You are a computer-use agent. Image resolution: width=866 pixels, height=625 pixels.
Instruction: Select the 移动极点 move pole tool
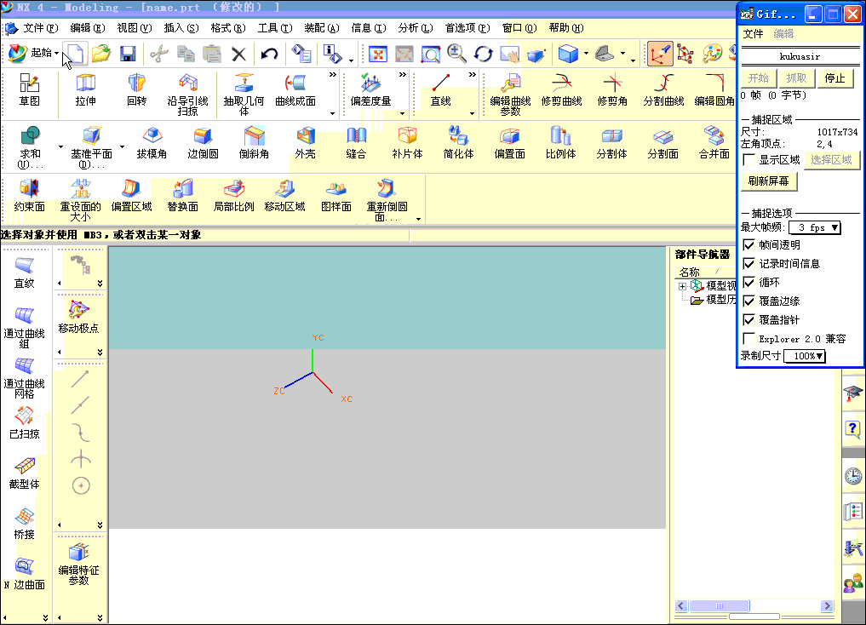78,314
